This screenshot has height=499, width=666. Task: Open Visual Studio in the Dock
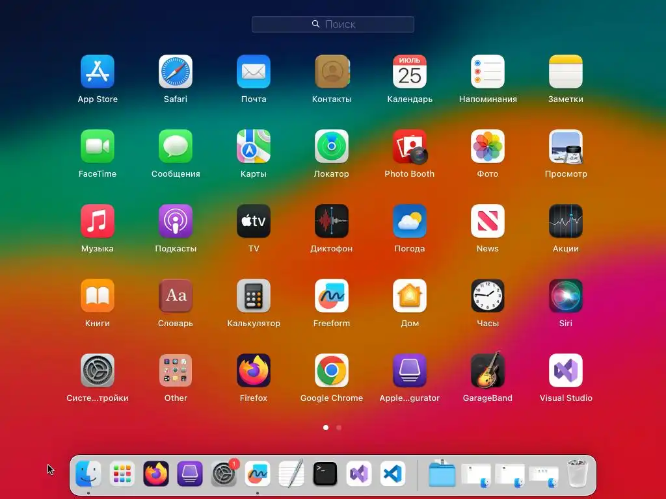point(359,474)
